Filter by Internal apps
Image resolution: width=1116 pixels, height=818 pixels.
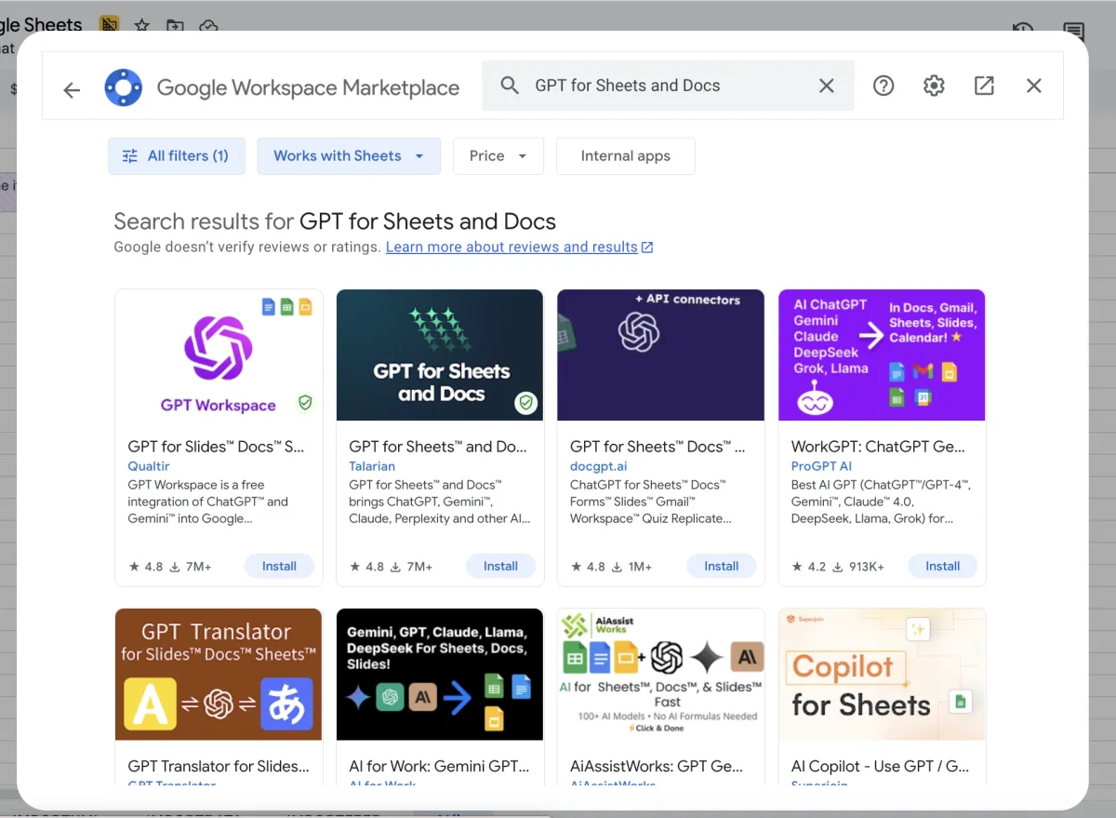[x=626, y=156]
